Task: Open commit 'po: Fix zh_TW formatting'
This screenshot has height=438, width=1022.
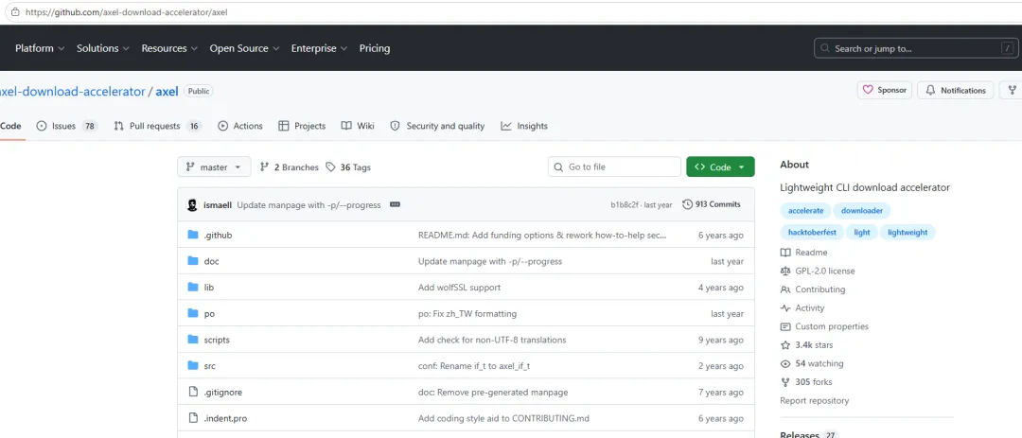Action: coord(467,313)
